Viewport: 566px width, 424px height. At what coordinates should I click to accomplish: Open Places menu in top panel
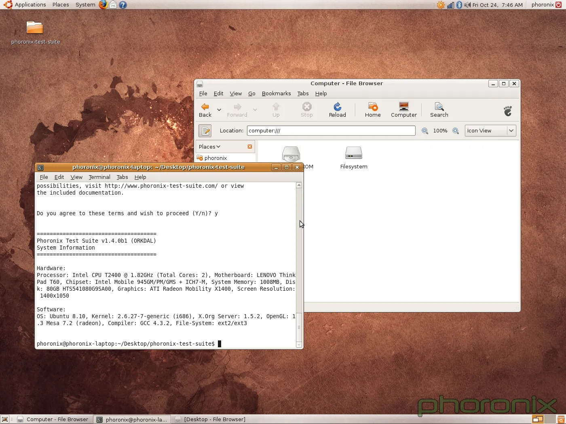pyautogui.click(x=61, y=5)
